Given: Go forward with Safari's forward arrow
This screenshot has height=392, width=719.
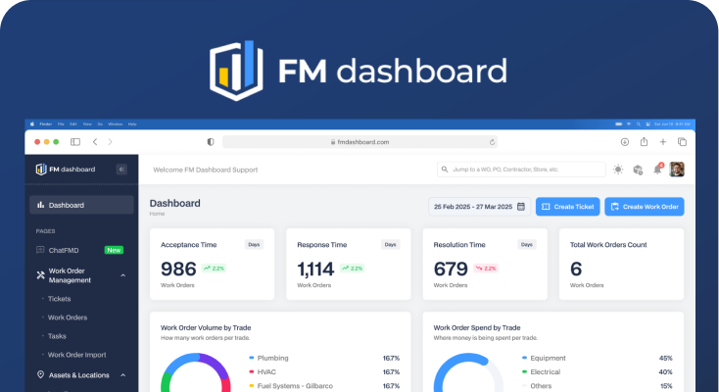Looking at the screenshot, I should click(x=110, y=142).
